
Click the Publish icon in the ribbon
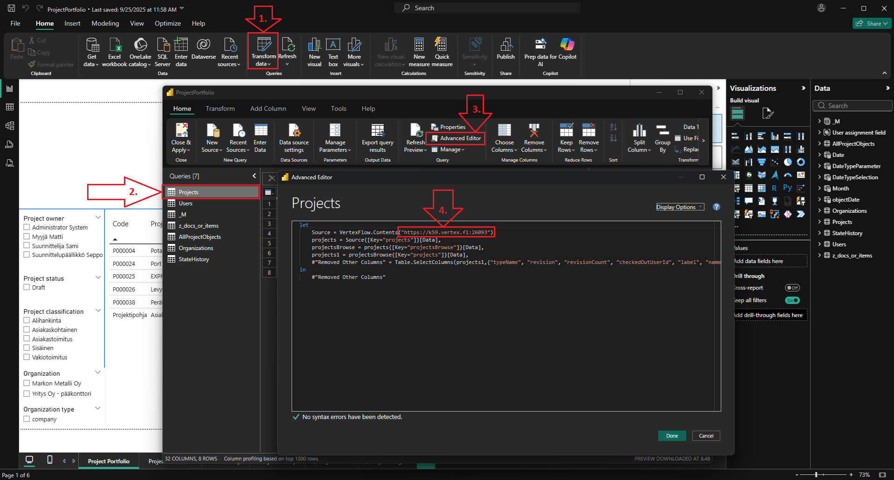[x=505, y=46]
